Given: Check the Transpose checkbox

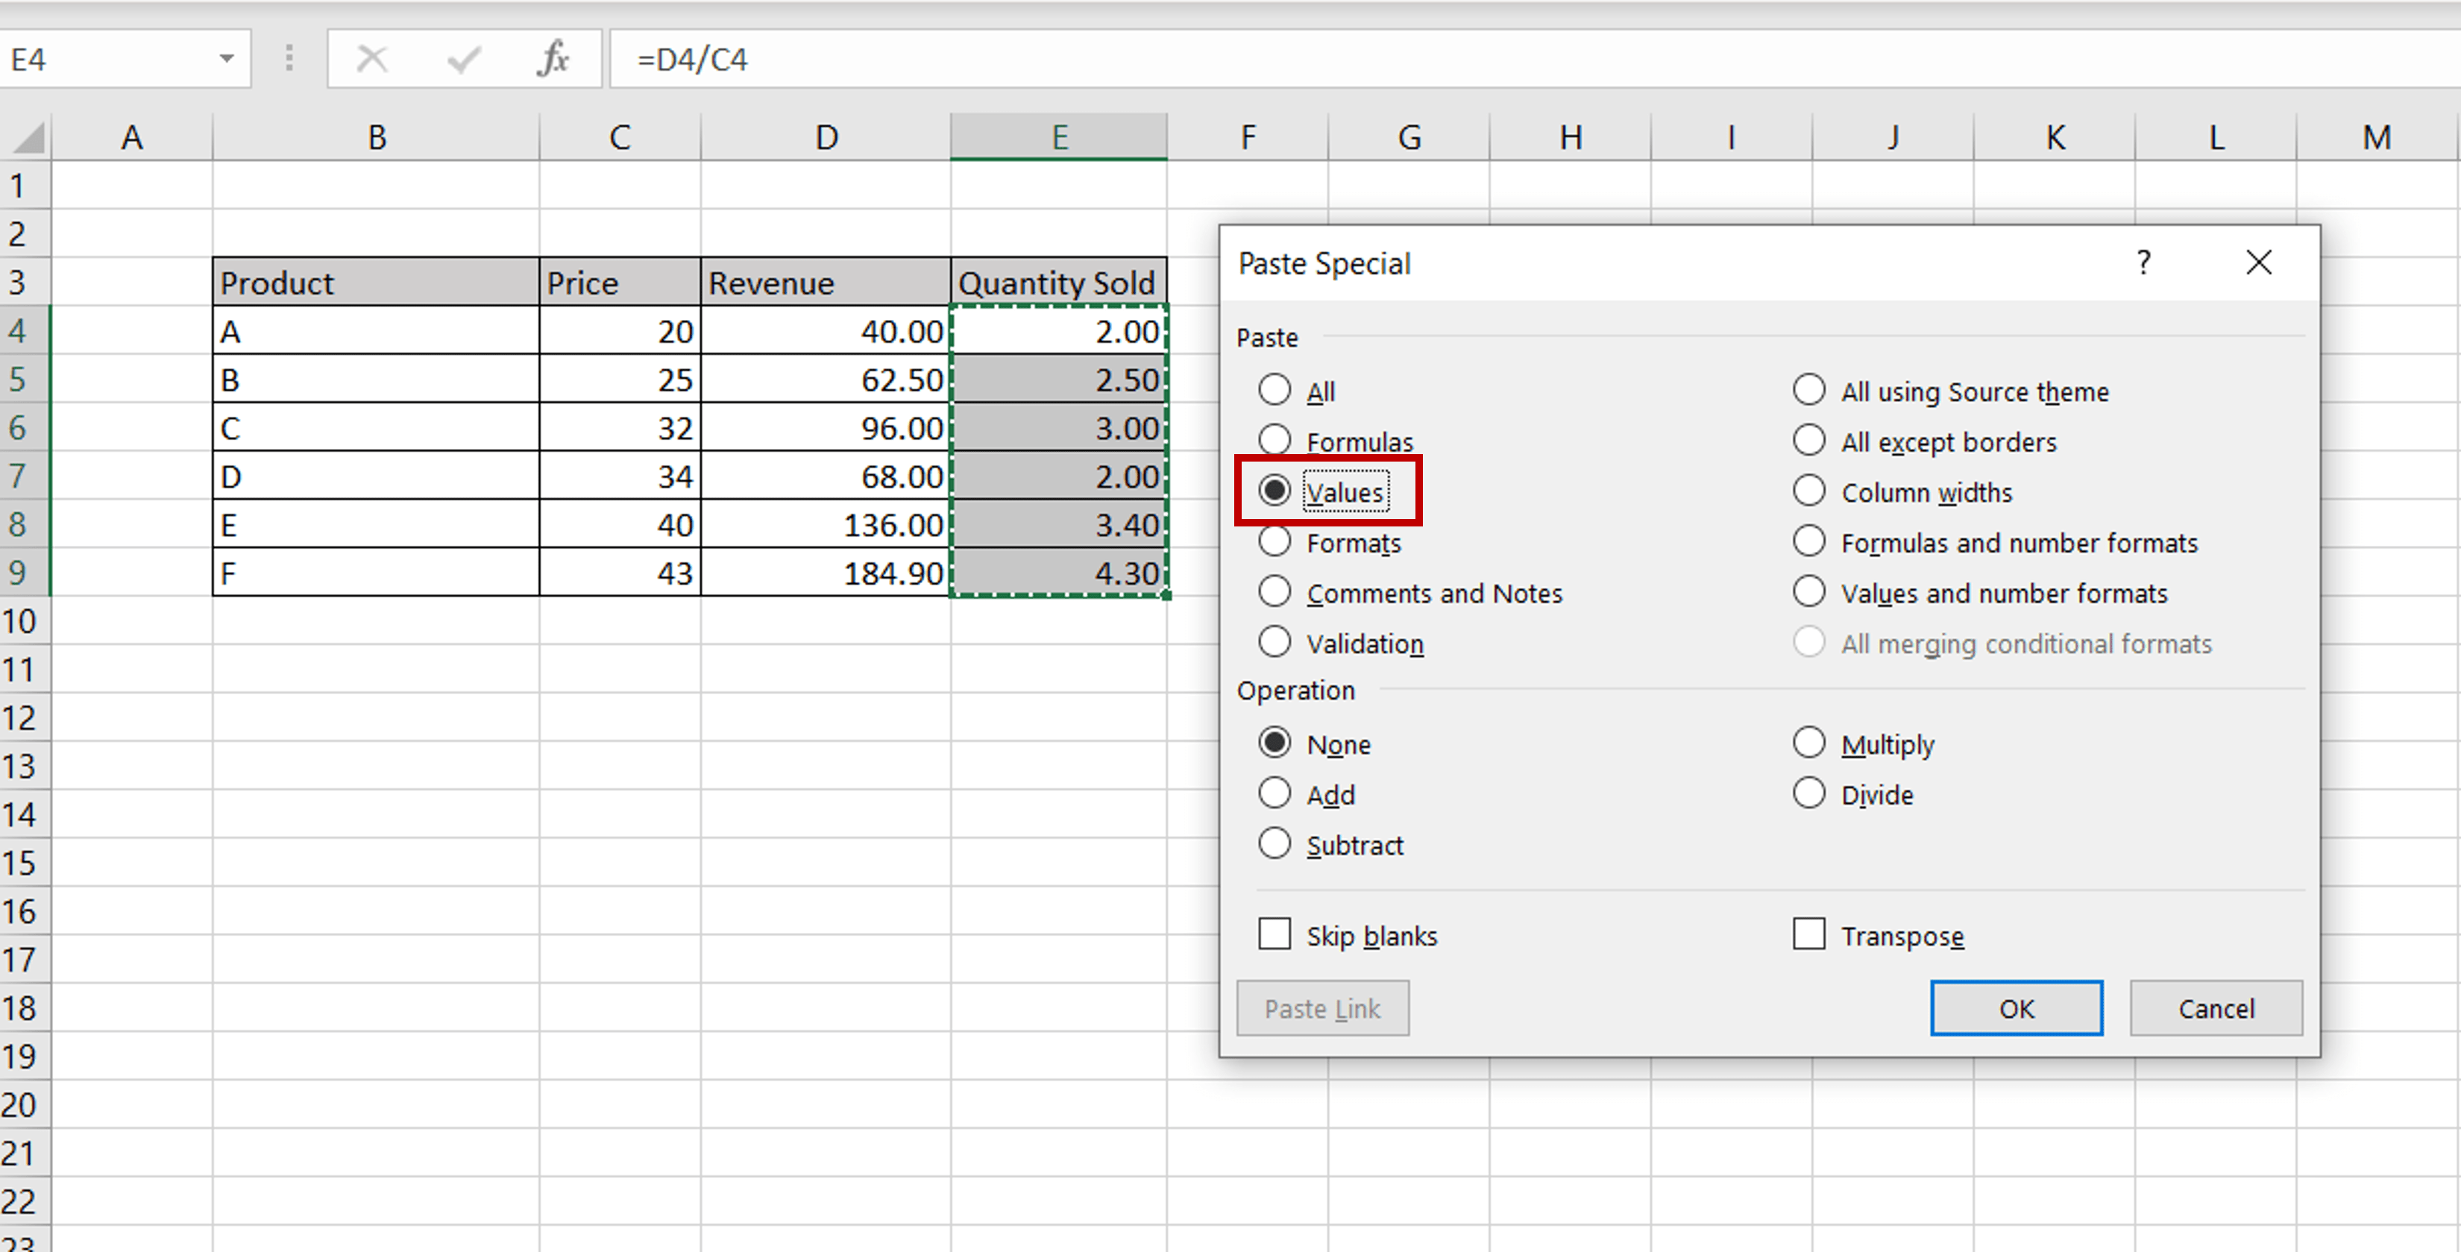Looking at the screenshot, I should 1808,934.
